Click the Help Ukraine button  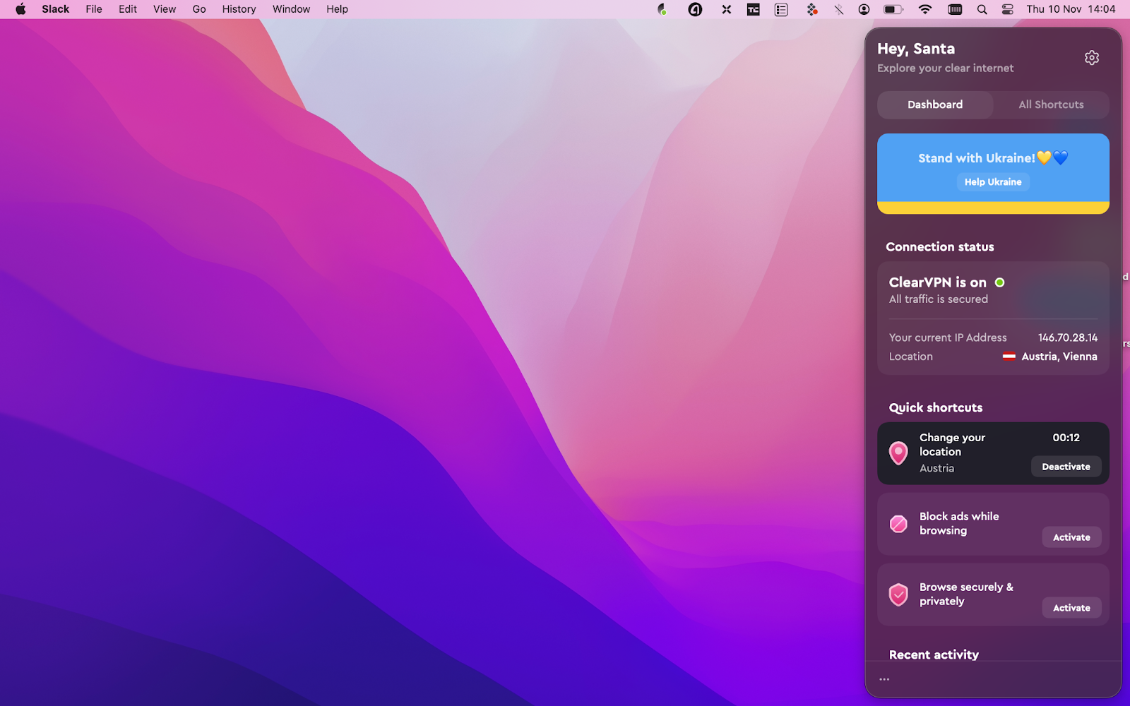click(x=993, y=182)
